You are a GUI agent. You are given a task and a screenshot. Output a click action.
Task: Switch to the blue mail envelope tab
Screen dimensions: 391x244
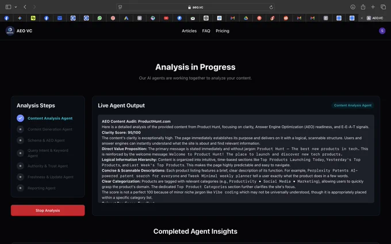coord(60,18)
